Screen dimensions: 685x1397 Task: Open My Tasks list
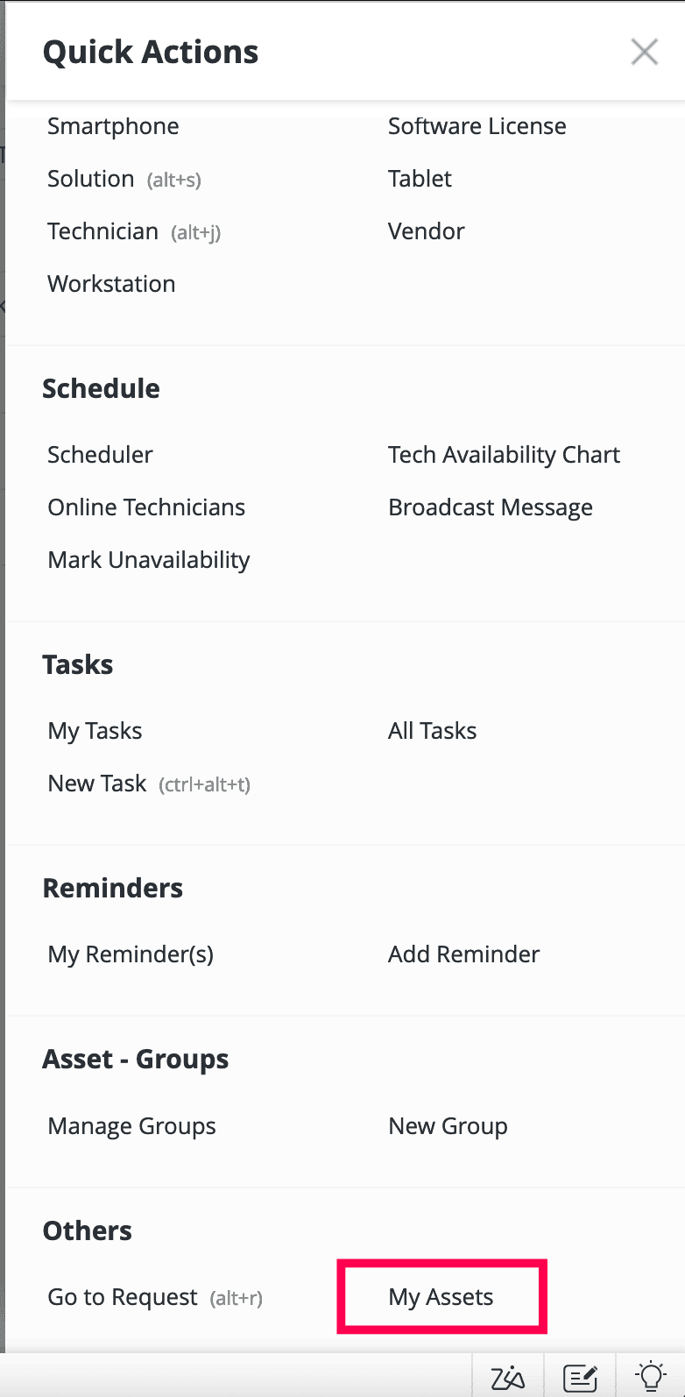tap(95, 731)
